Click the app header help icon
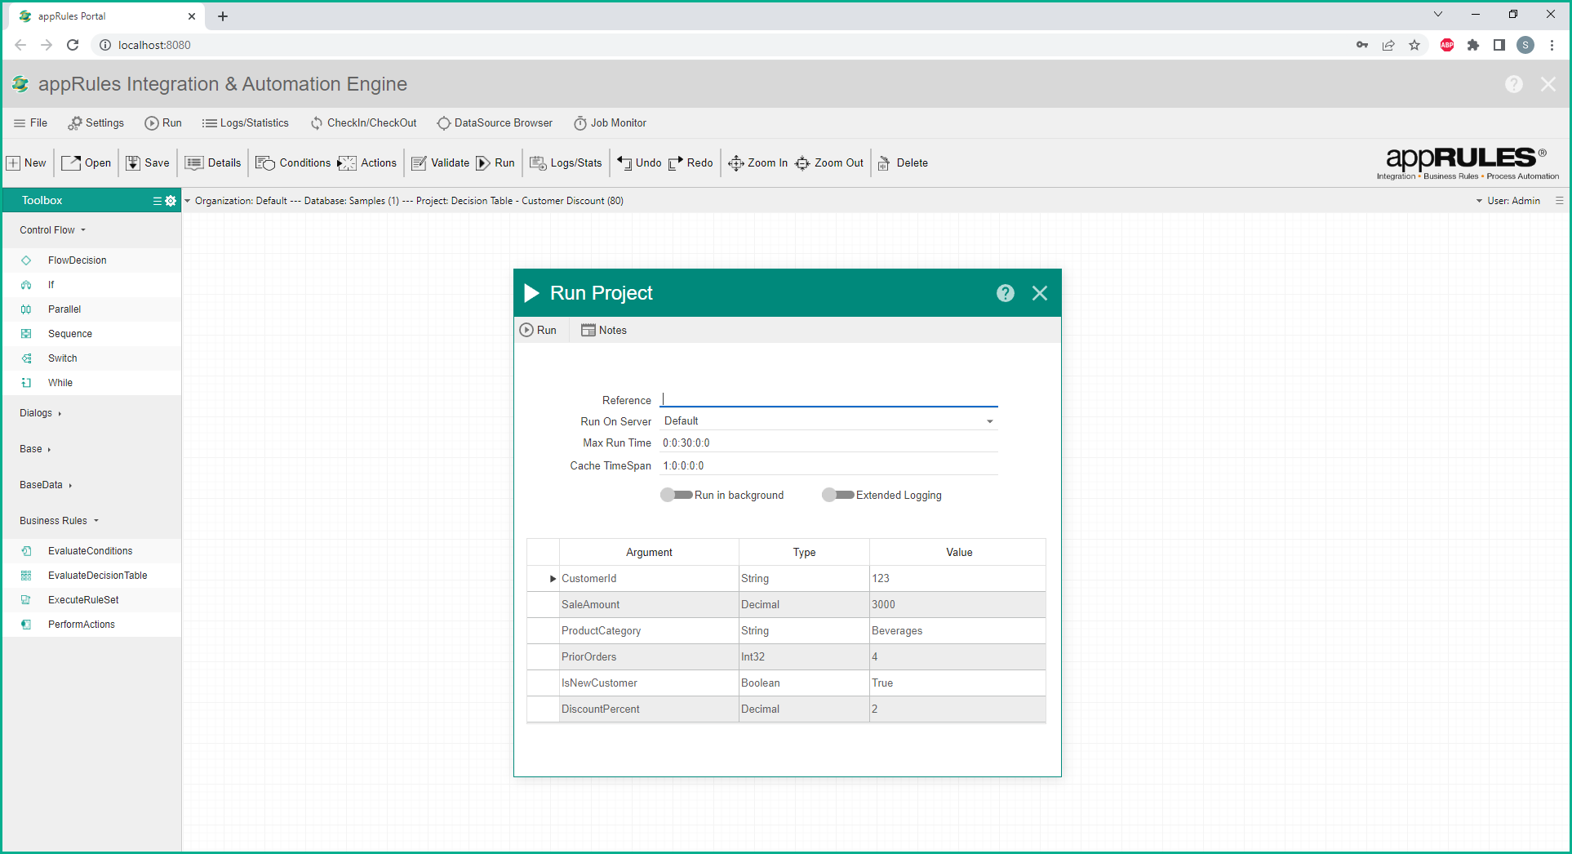 1514,84
